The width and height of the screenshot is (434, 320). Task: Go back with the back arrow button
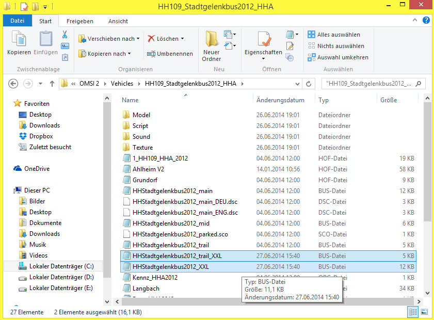pyautogui.click(x=13, y=84)
